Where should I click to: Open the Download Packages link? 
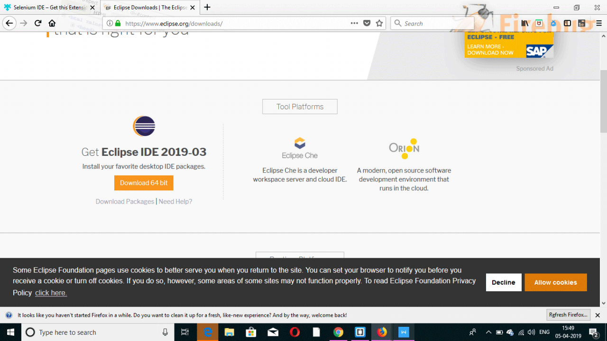pos(125,201)
